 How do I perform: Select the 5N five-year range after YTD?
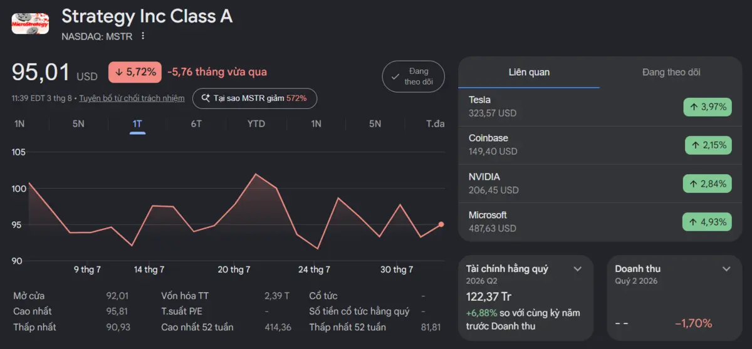[x=375, y=123]
